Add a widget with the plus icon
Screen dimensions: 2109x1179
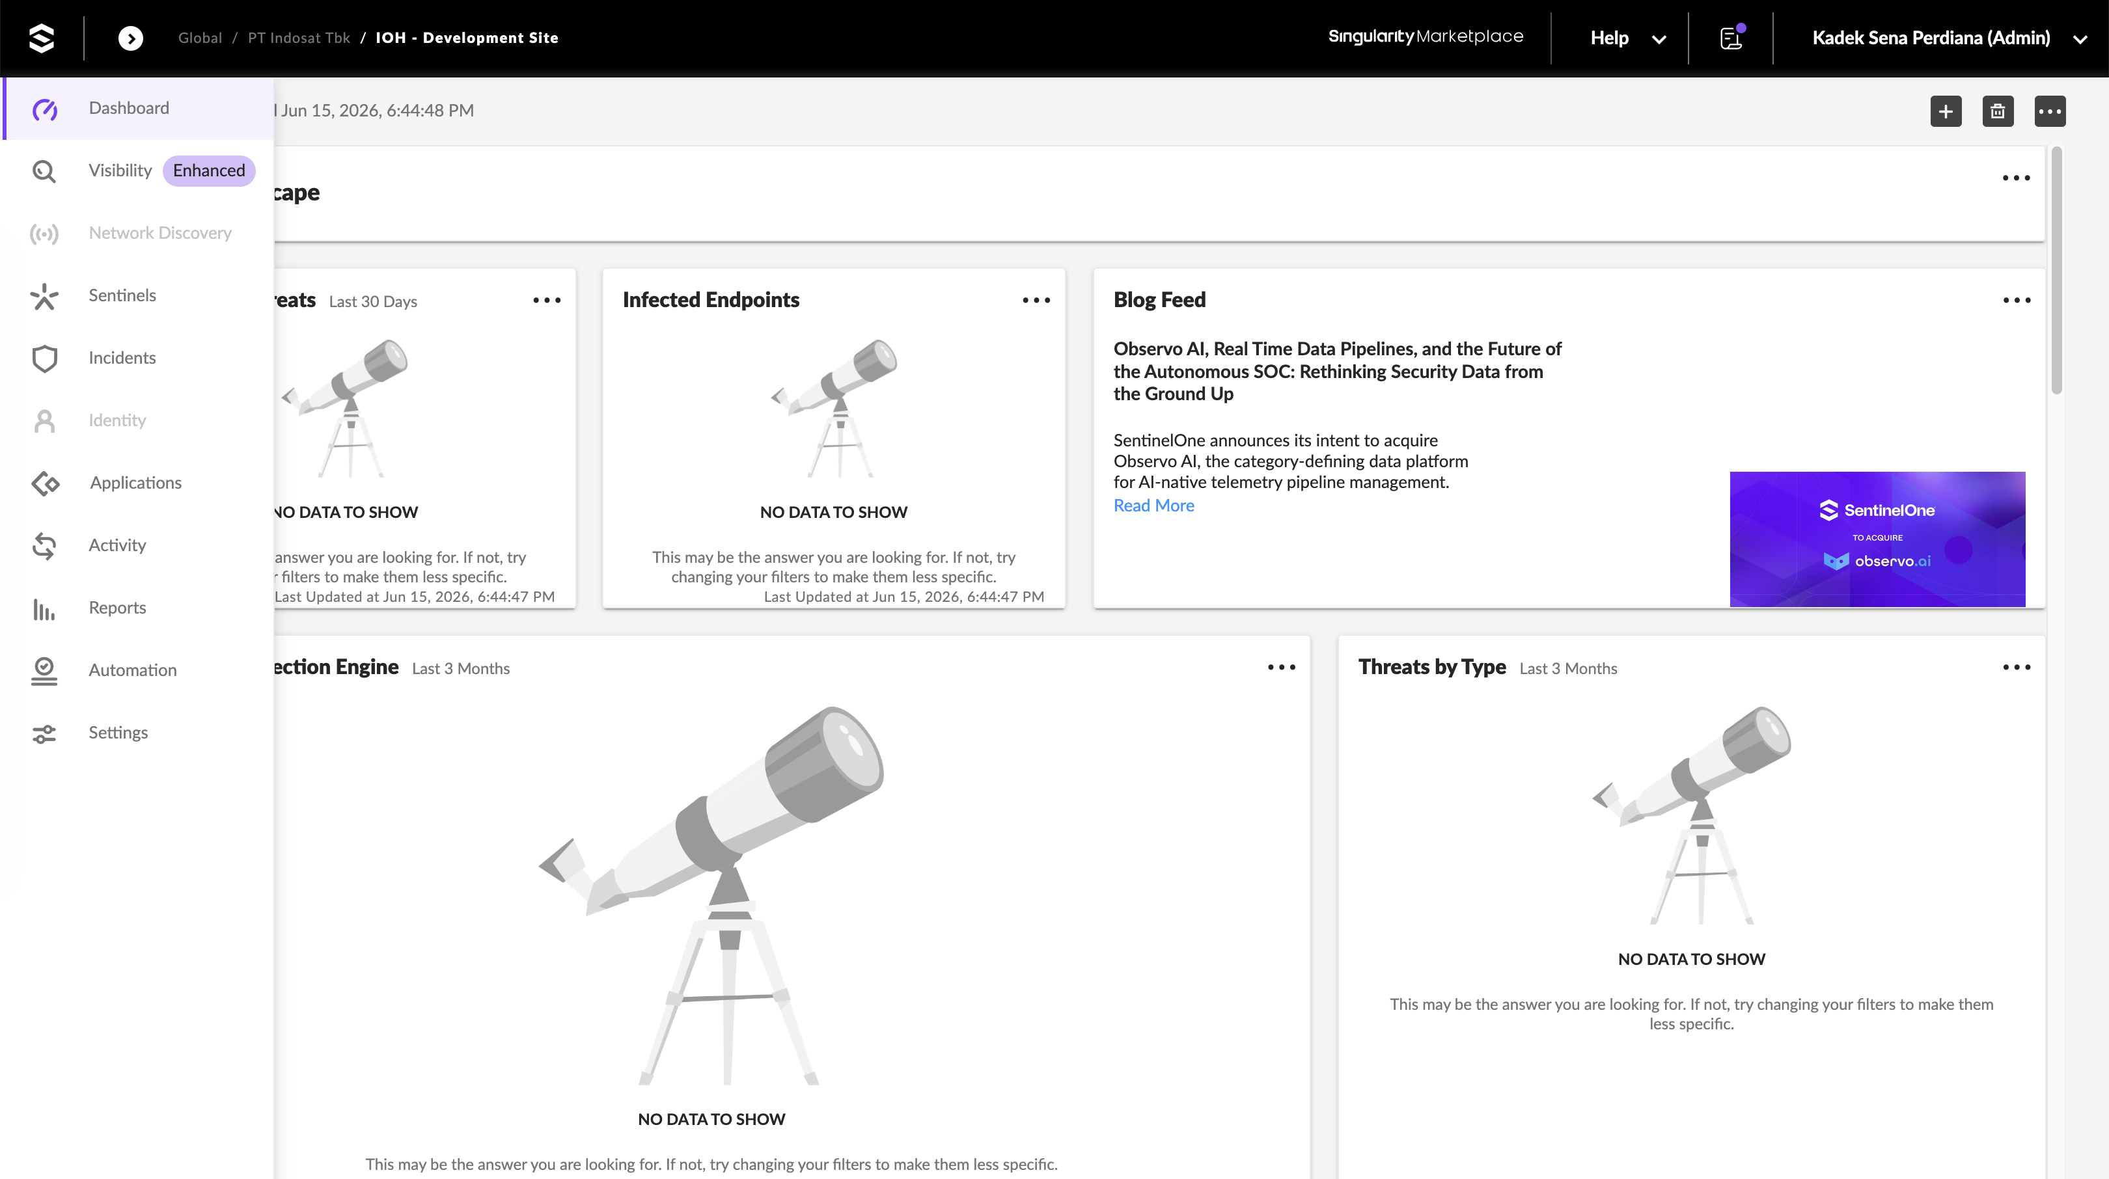1945,111
